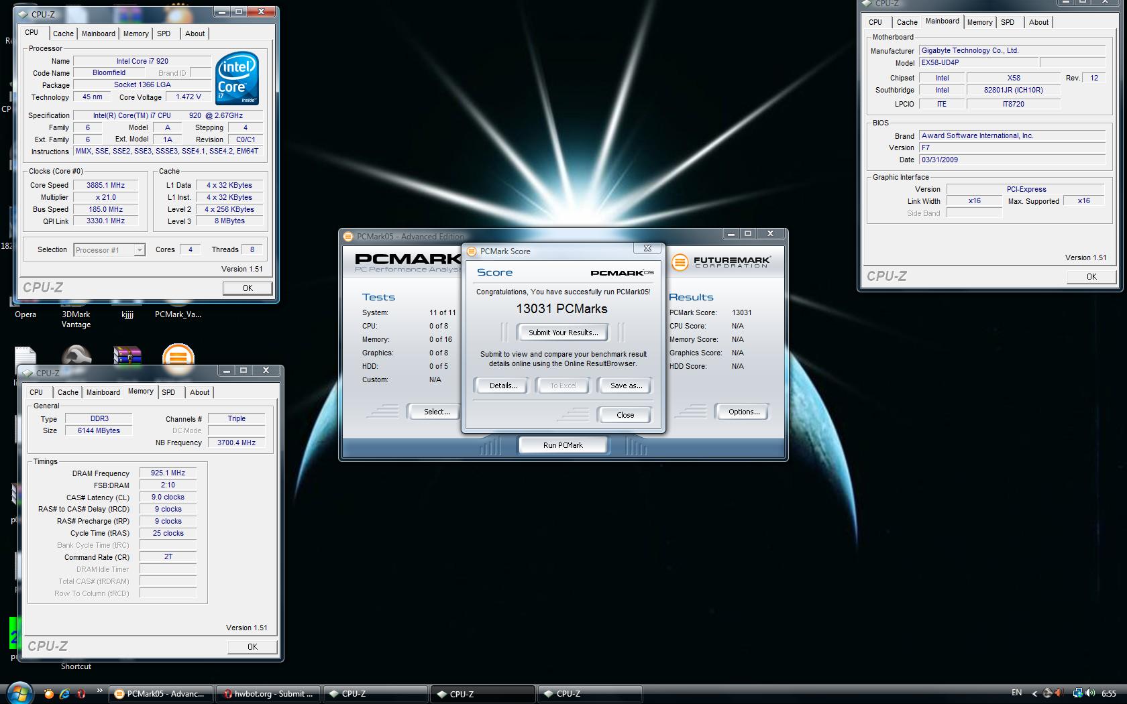Open Cache tab in top-left CPU-Z
This screenshot has width=1127, height=704.
click(63, 34)
